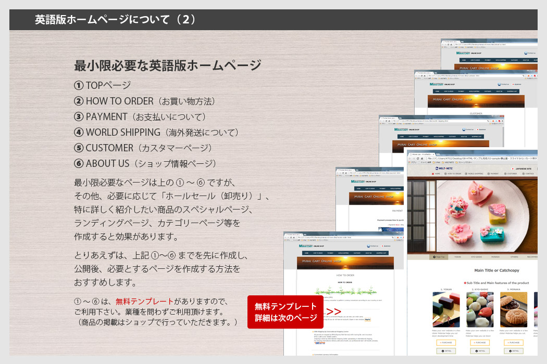Click the おすすめします。 text line
This screenshot has height=364, width=547.
click(x=105, y=282)
